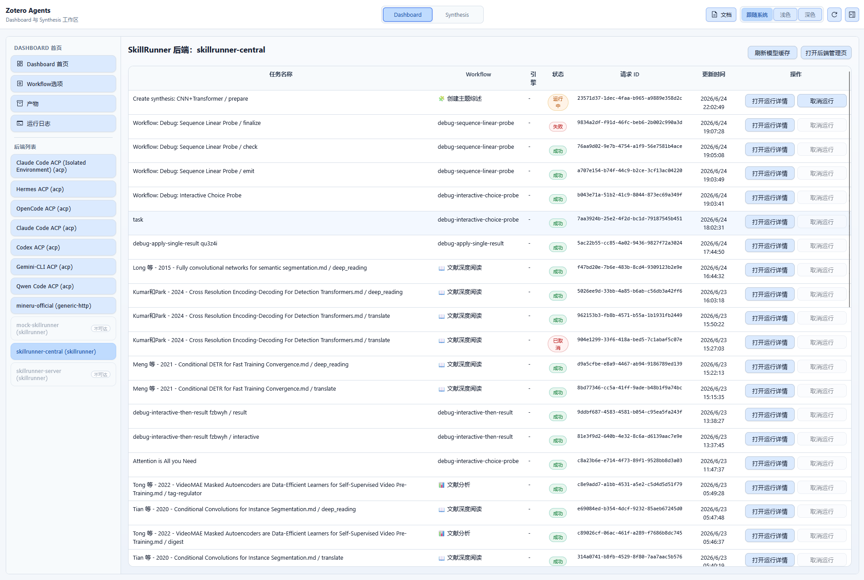
Task: Select unreachable mock-skillrunner backend
Action: (x=63, y=328)
